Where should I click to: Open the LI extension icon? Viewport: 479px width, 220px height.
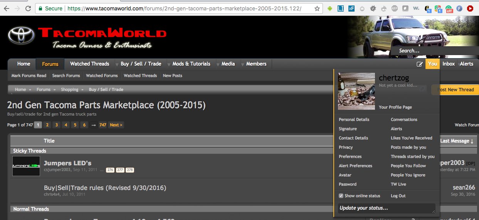[x=341, y=8]
